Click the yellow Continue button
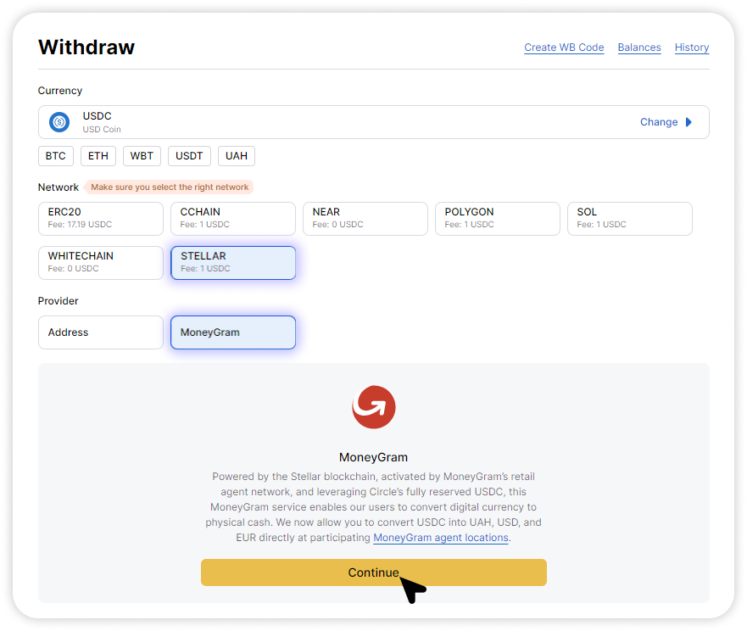The height and width of the screenshot is (631, 747). pyautogui.click(x=373, y=572)
